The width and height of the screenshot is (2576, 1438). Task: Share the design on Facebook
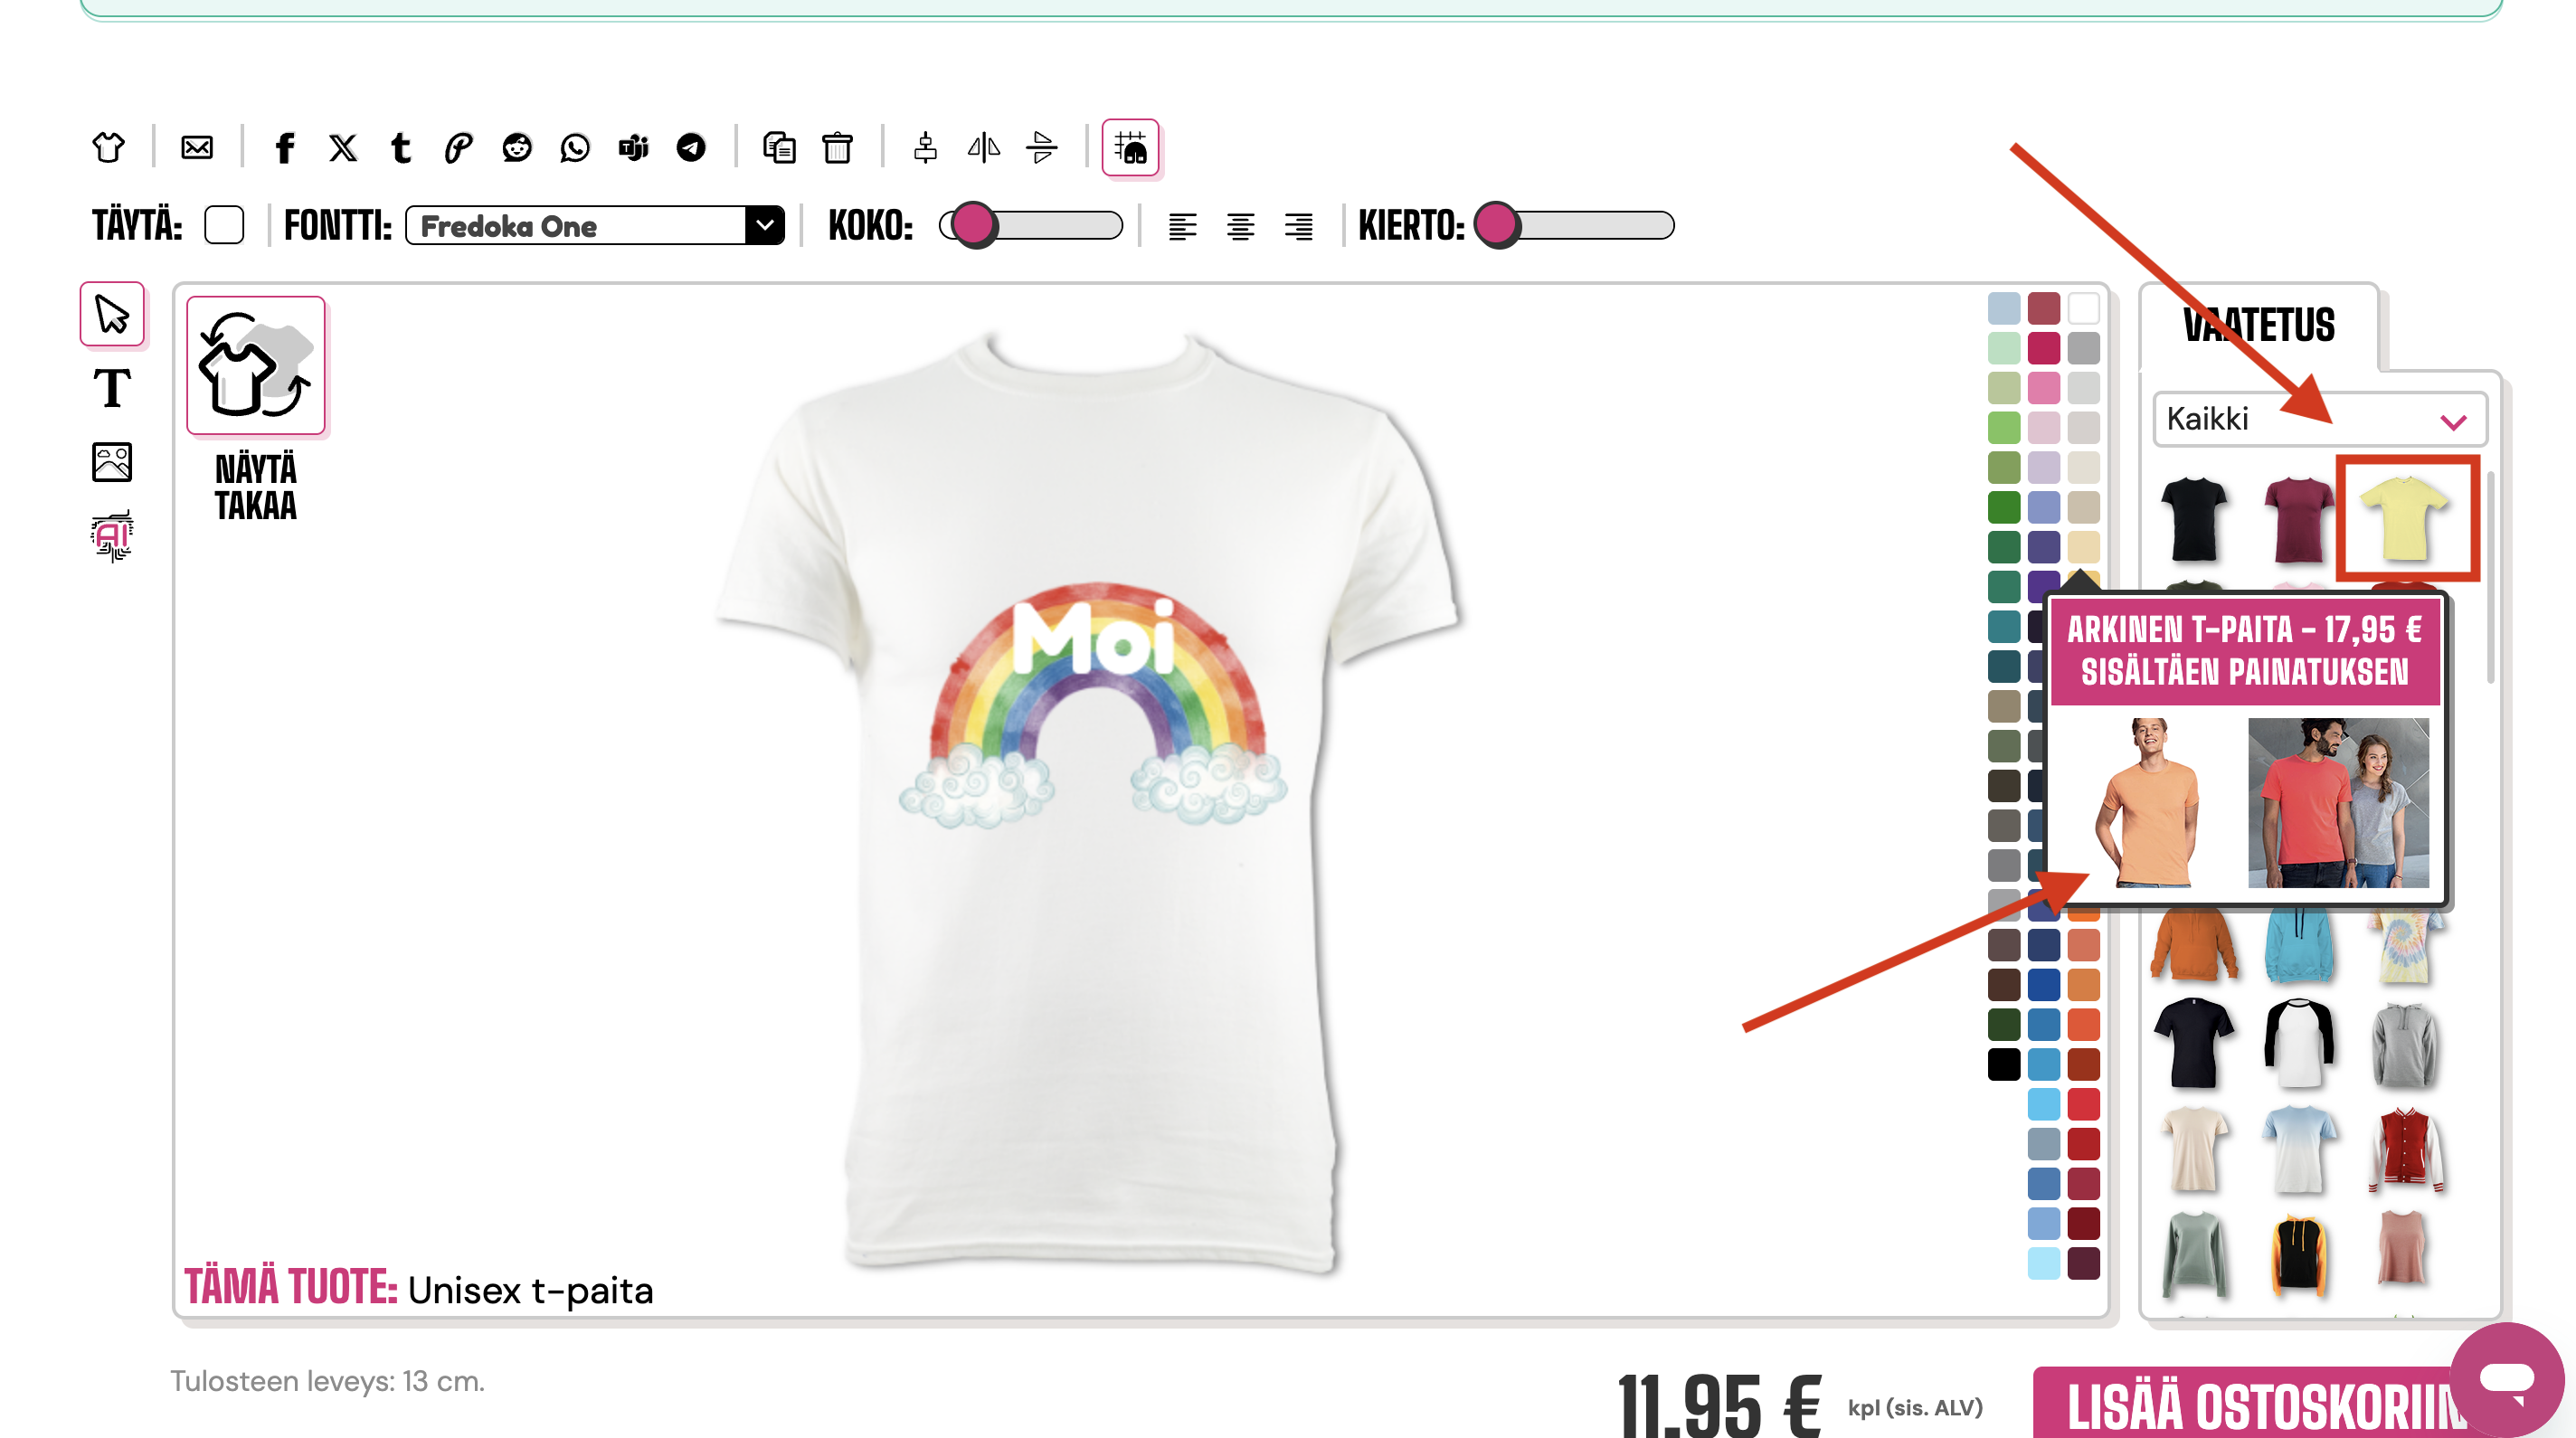(x=285, y=148)
